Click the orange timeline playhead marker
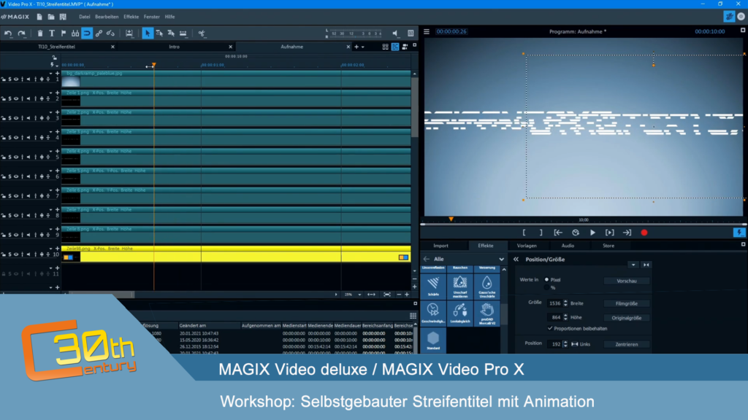 pos(153,65)
